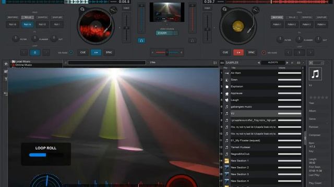This screenshot has width=334, height=187.
Task: Toggle right deck Mix Assist
Action: (264, 52)
